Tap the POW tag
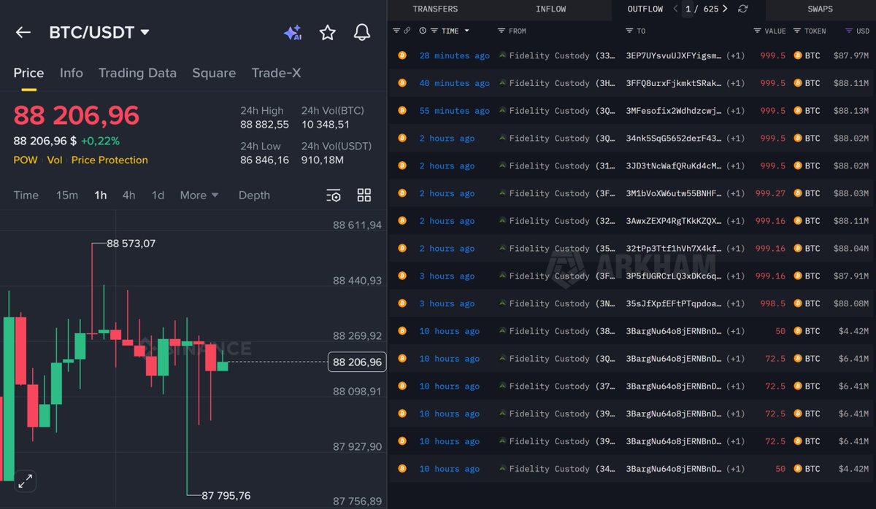This screenshot has height=509, width=876. pyautogui.click(x=26, y=160)
